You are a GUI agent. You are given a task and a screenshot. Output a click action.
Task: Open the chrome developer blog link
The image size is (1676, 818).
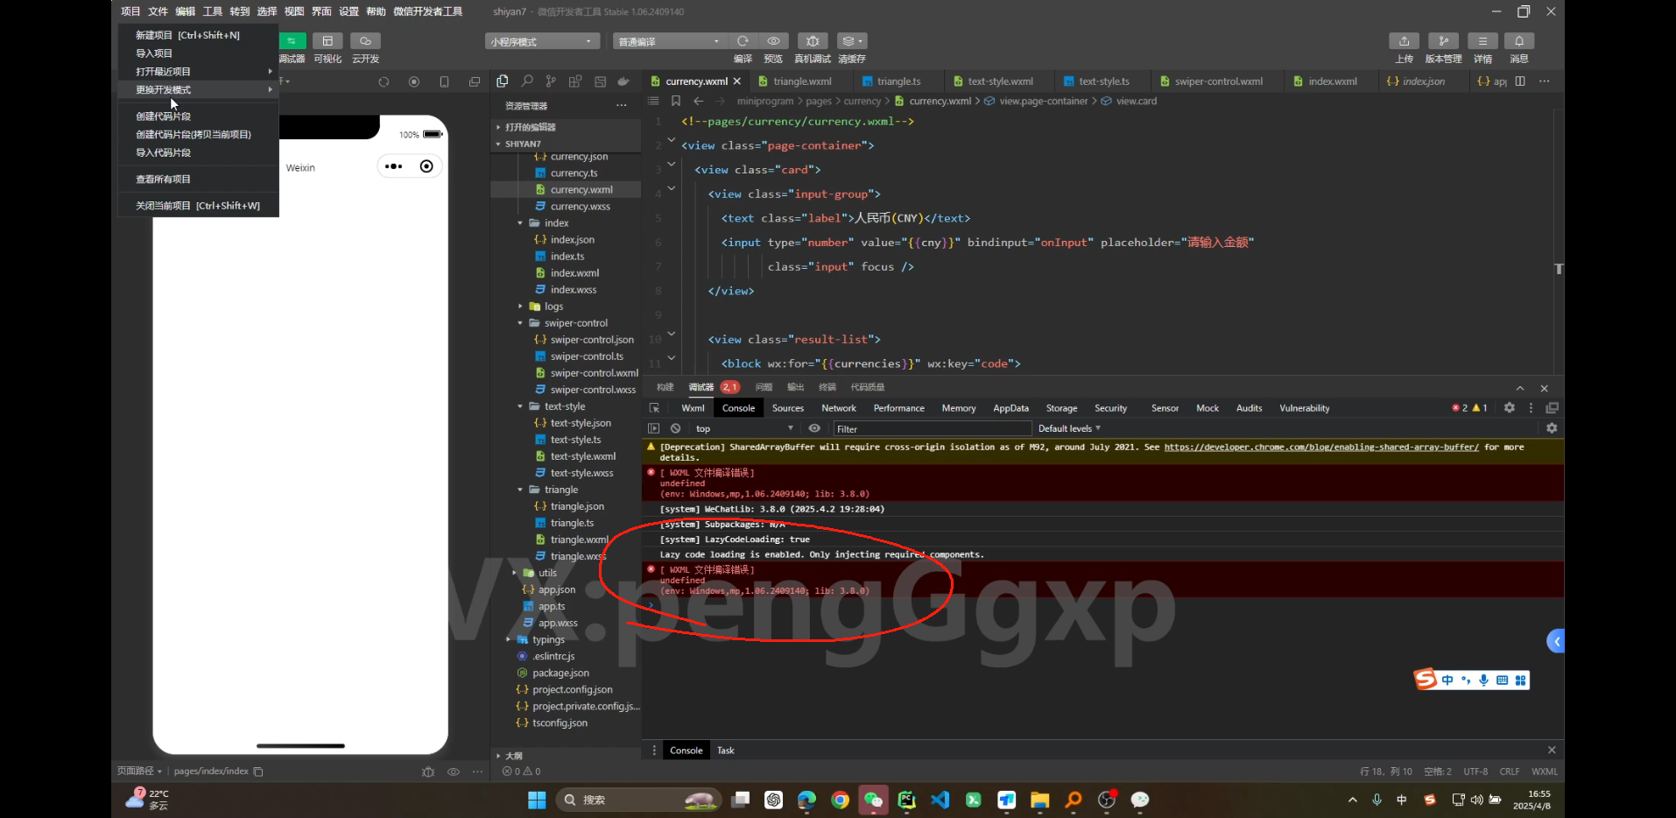click(x=1321, y=447)
